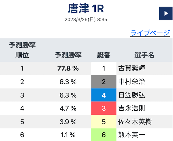
Task: Select racer 古賀繁輝
Action: coord(132,68)
